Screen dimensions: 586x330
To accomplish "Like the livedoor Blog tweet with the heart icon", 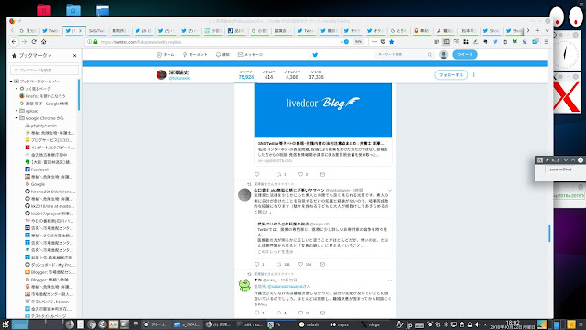I will [x=300, y=174].
